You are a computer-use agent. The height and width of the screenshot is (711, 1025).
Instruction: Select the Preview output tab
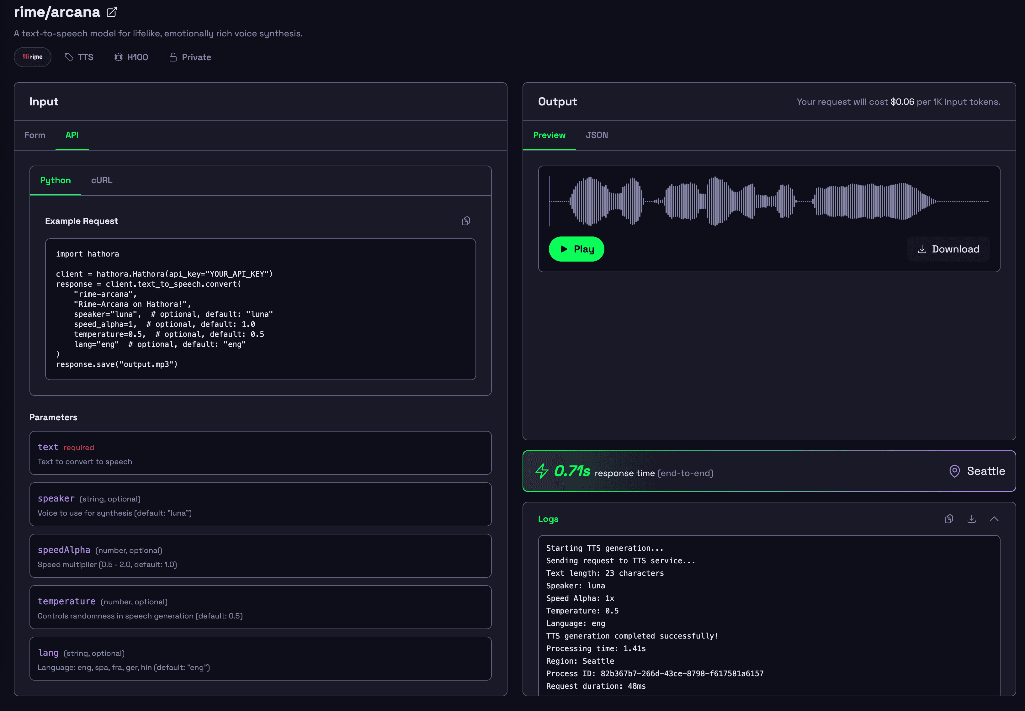point(549,135)
